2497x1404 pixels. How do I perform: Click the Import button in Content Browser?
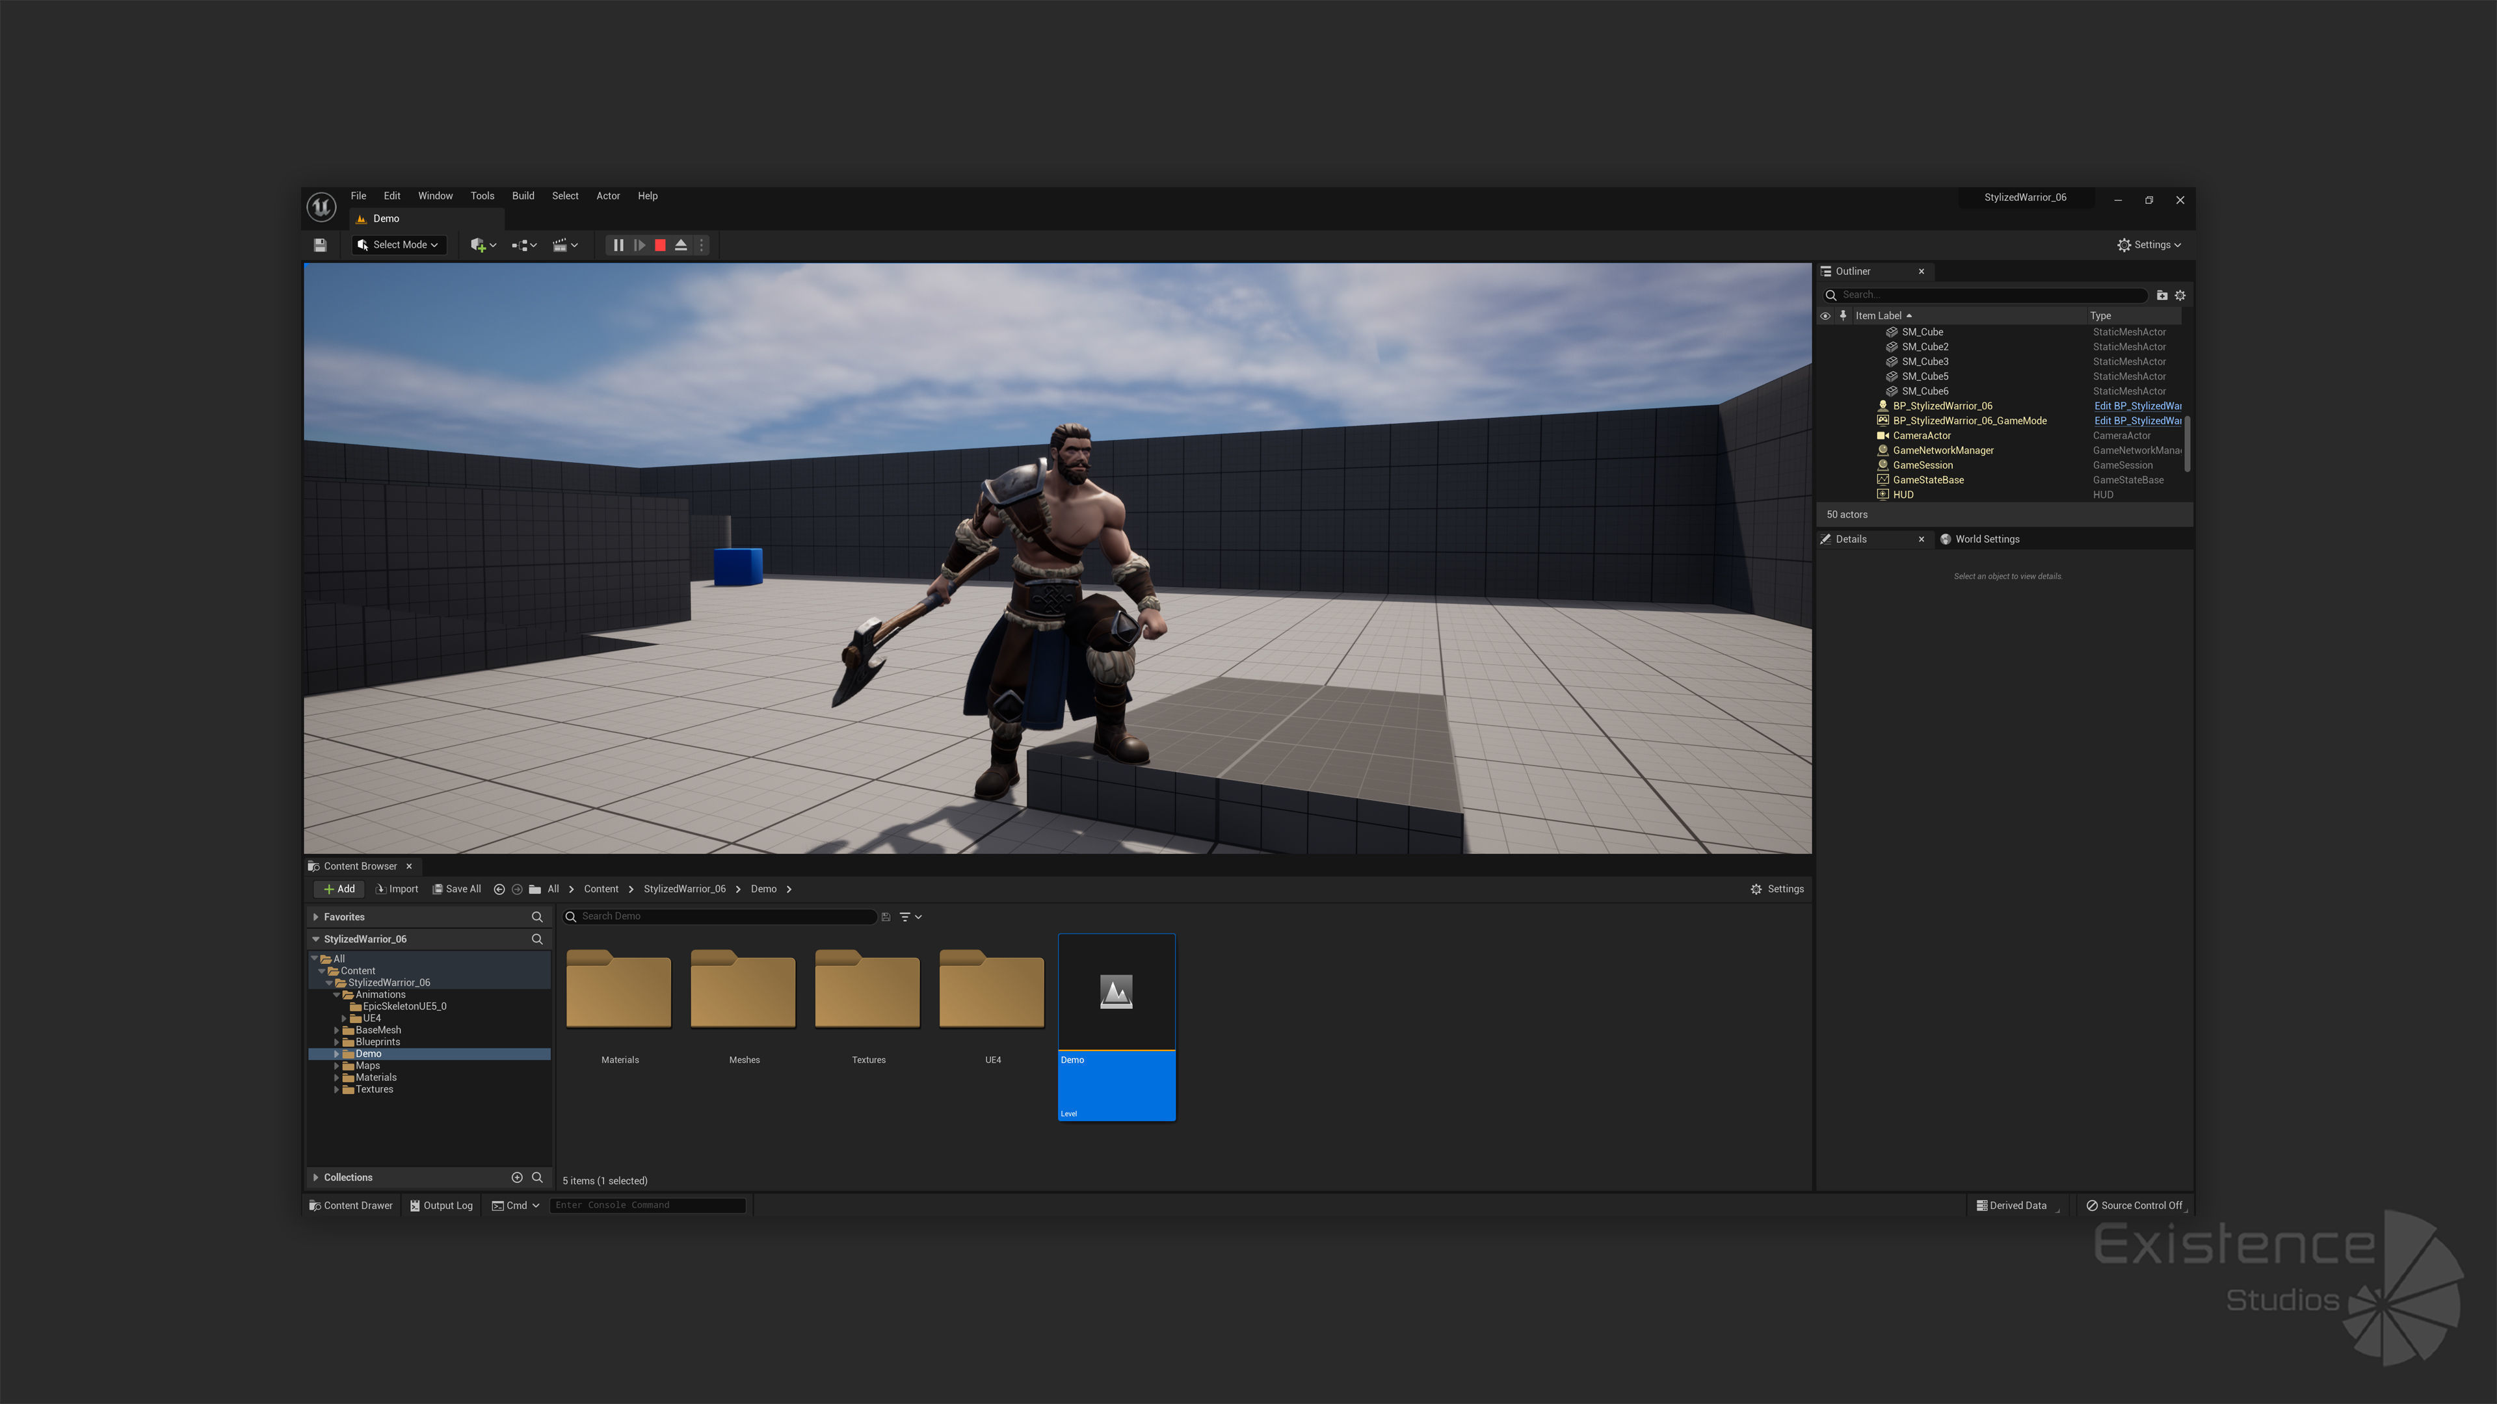point(397,889)
